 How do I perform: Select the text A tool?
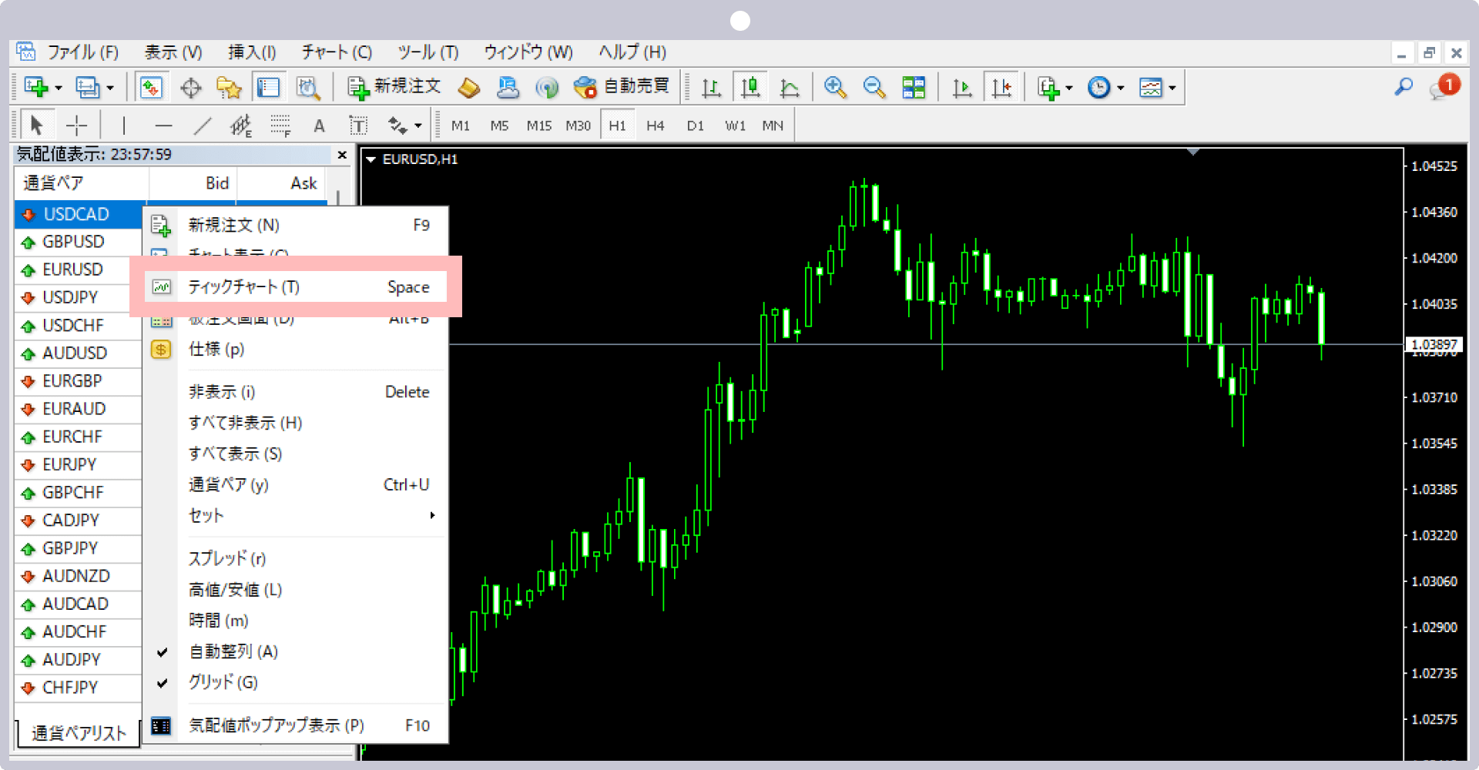(x=319, y=126)
